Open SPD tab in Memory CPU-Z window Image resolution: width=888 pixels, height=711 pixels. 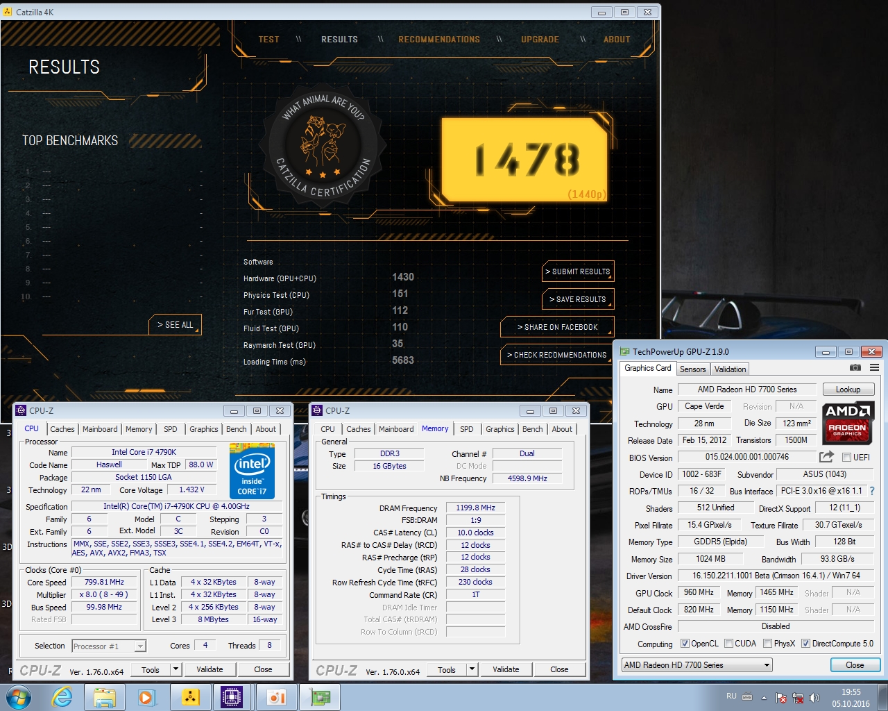pyautogui.click(x=467, y=429)
